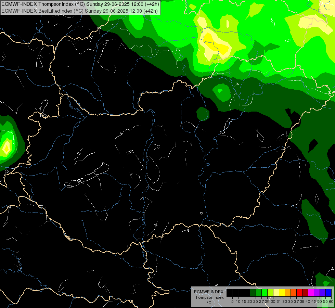Select the medium green 25–27 legend swatch
335x308 pixels.
click(258, 293)
